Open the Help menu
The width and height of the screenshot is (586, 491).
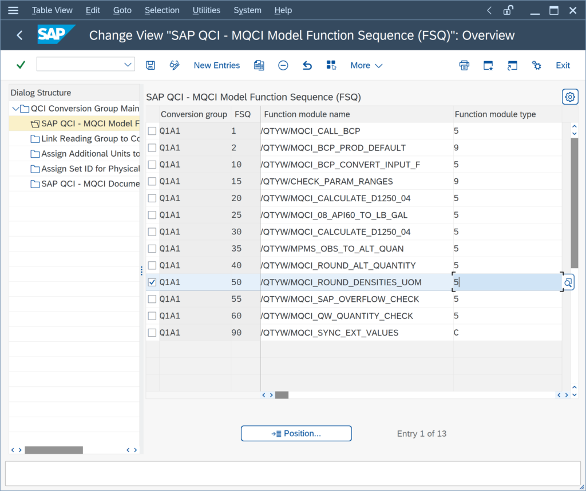[283, 10]
